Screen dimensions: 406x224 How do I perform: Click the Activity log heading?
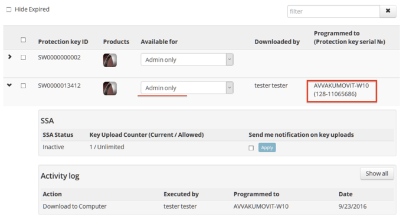click(x=60, y=176)
